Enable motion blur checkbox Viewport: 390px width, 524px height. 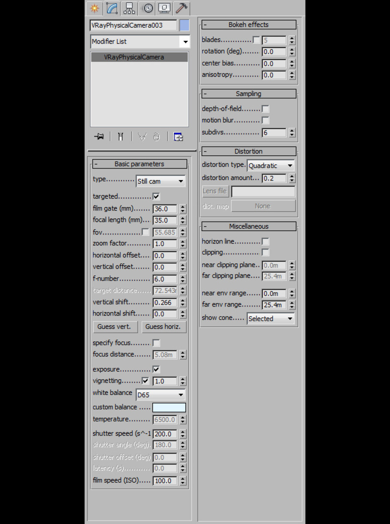pyautogui.click(x=266, y=120)
